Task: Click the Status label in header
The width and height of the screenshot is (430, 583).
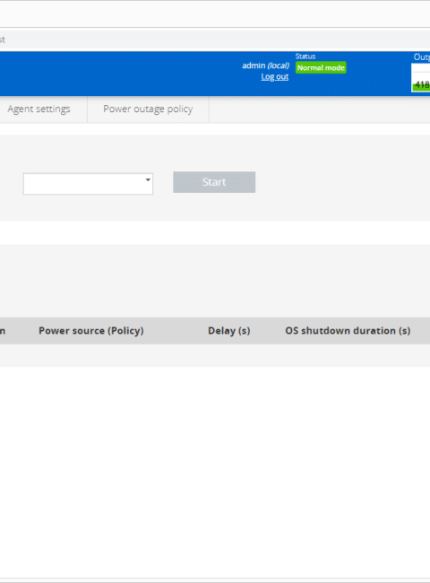Action: pyautogui.click(x=305, y=57)
